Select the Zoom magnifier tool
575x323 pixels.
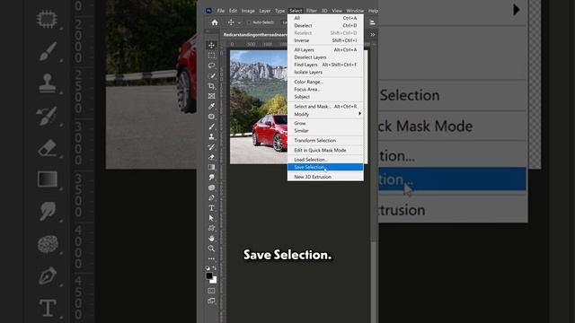click(x=212, y=249)
